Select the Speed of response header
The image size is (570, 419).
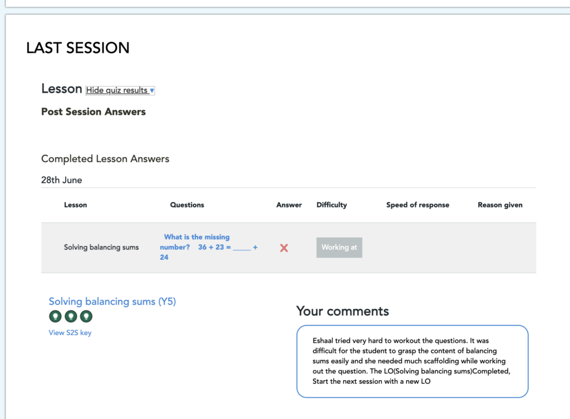click(x=417, y=205)
